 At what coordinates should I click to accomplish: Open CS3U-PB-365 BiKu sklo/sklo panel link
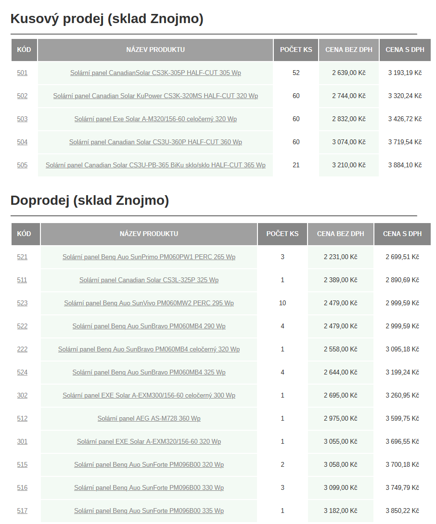tap(155, 165)
